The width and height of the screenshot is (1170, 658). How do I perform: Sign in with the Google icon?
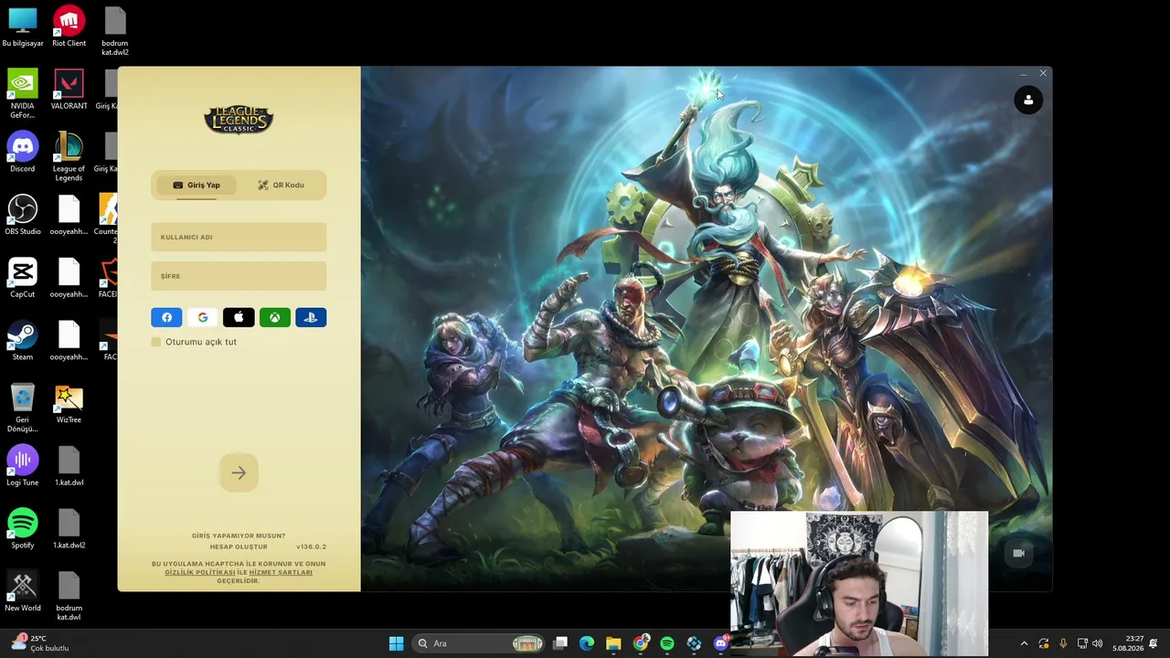(x=203, y=317)
